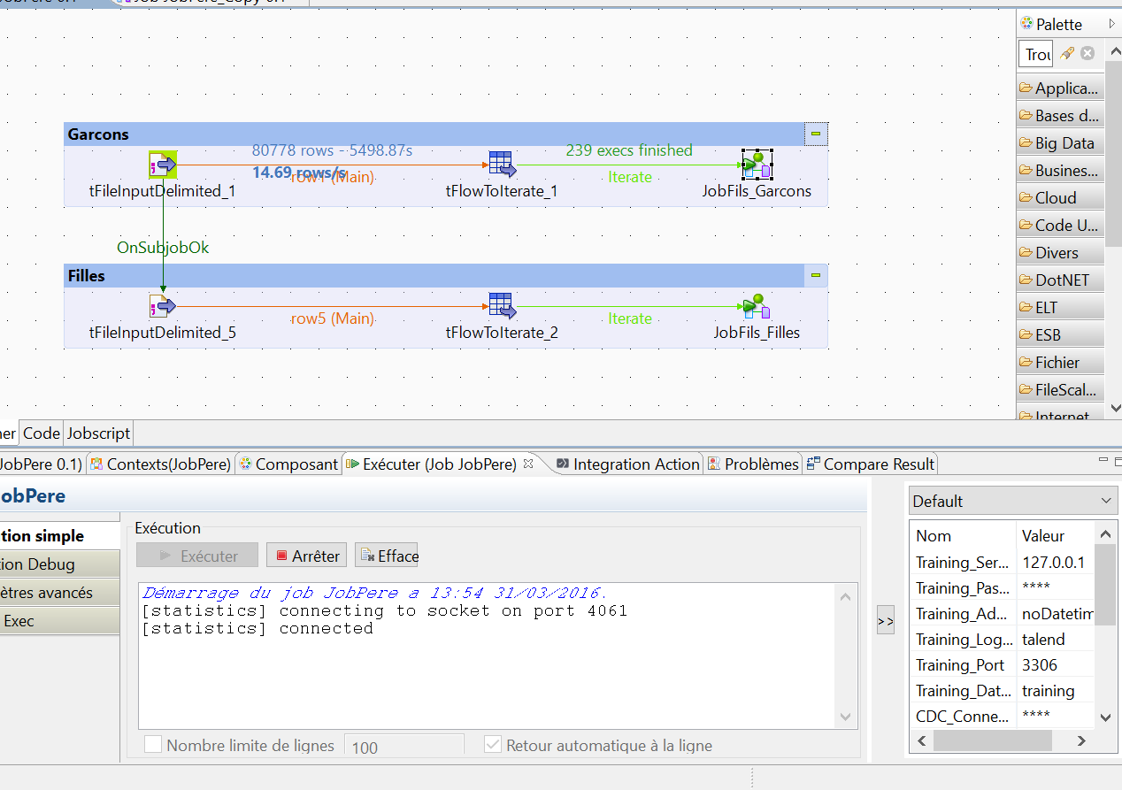Image resolution: width=1122 pixels, height=790 pixels.
Task: Click the line limit input field showing 100
Action: (403, 746)
